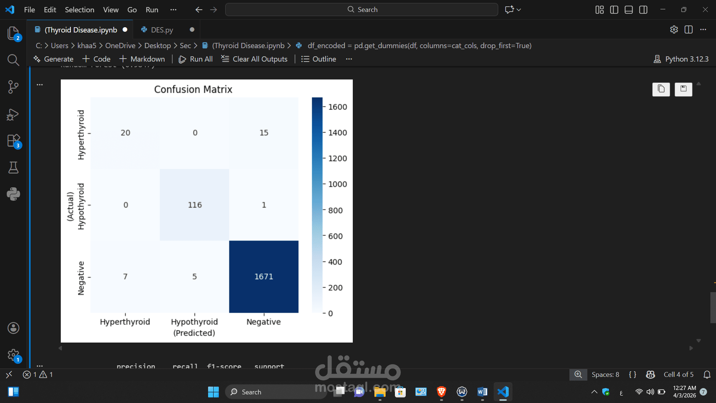The image size is (716, 403).
Task: Open the Source Control view
Action: [13, 87]
